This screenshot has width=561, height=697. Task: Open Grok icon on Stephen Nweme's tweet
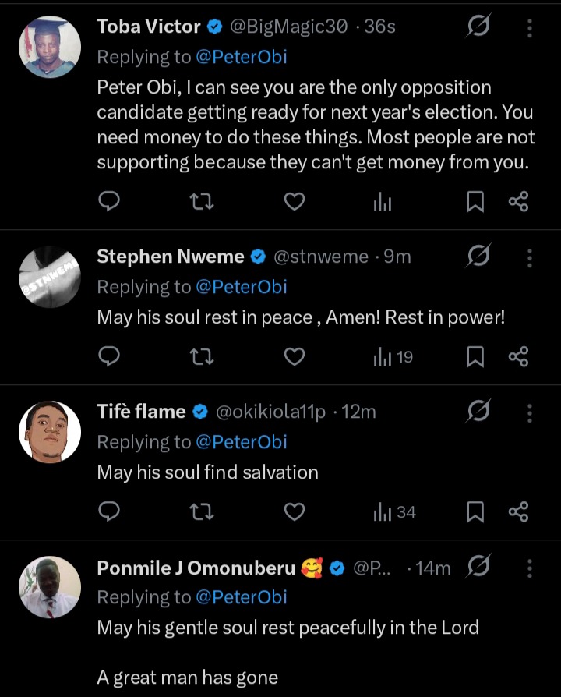coord(478,257)
